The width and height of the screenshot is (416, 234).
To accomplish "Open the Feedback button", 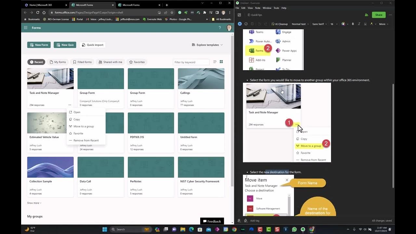I will (212, 221).
